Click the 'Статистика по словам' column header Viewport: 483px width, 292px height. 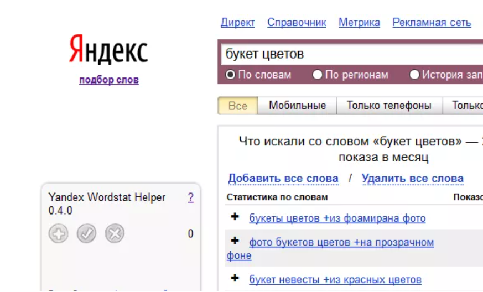[x=277, y=197]
